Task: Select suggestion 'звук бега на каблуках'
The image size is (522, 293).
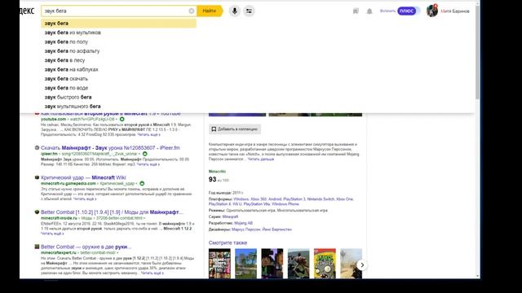Action: pos(118,69)
